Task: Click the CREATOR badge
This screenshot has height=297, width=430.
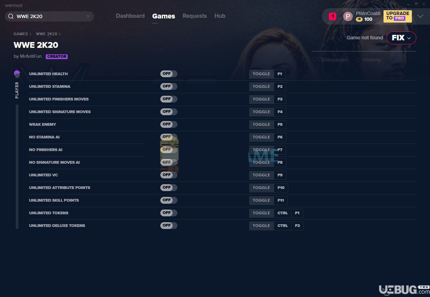Action: (x=57, y=57)
